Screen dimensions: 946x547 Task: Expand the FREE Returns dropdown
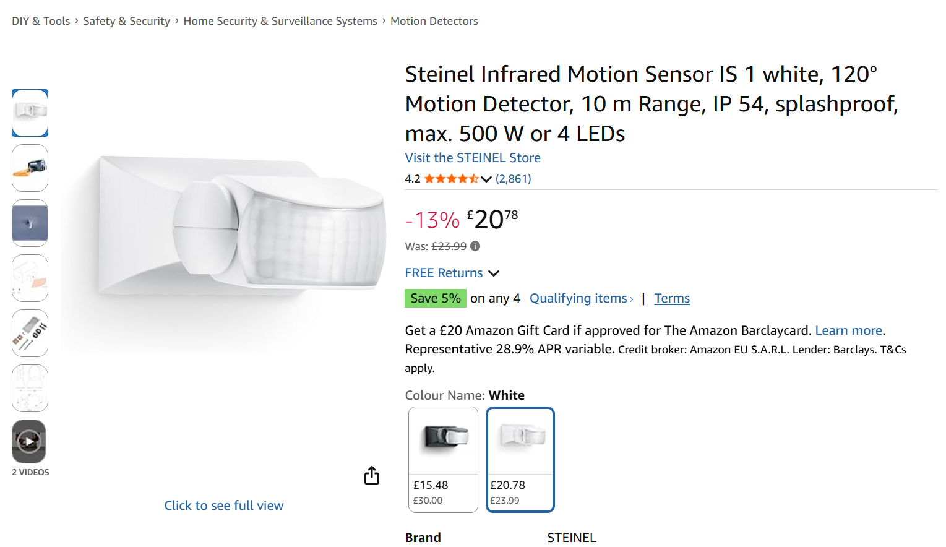click(x=493, y=273)
